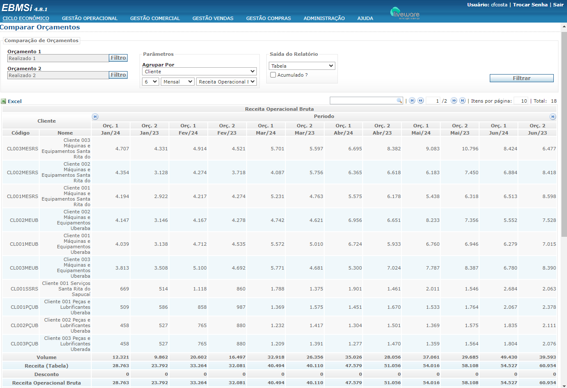Click the Excel export icon
Viewport: 567px width, 388px height.
click(x=3, y=101)
